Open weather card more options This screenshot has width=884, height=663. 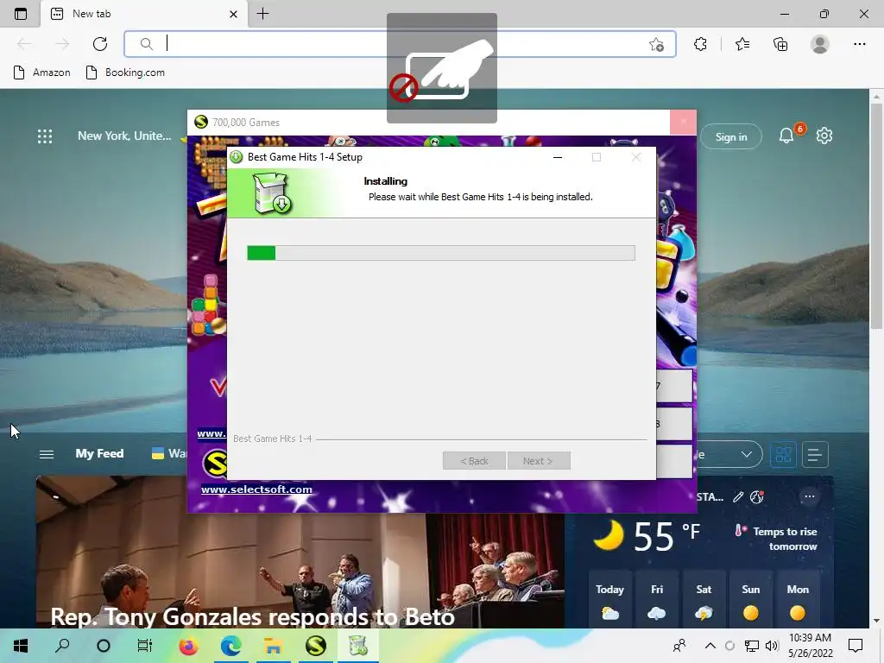point(810,496)
